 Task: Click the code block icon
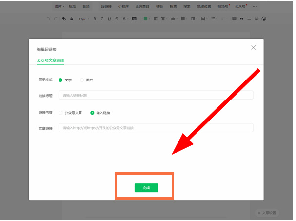[x=257, y=19]
